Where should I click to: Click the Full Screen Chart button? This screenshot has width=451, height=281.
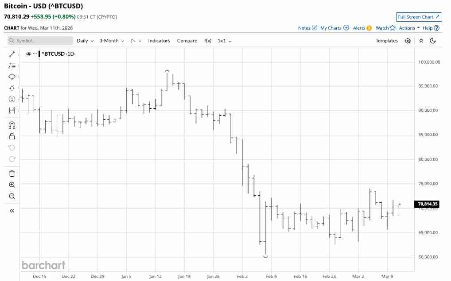(419, 17)
